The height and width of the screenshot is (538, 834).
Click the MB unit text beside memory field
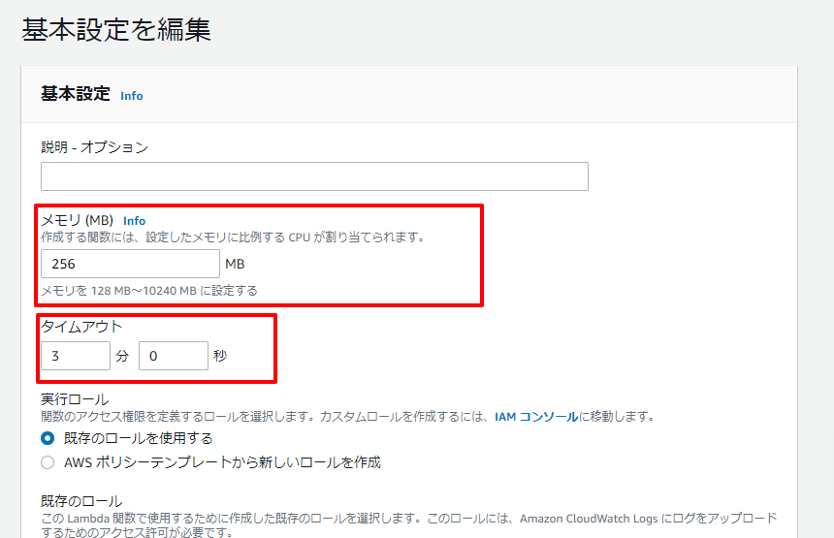(x=235, y=264)
